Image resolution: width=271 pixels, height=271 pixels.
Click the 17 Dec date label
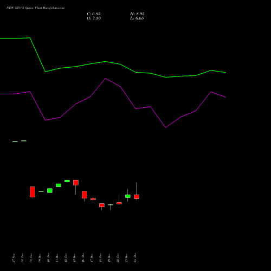coord(92,258)
